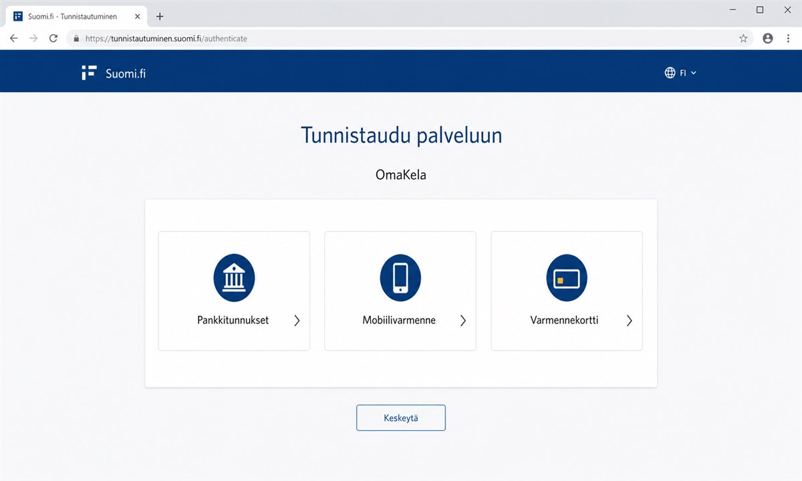Click the card icon for Varmennekortti
The width and height of the screenshot is (802, 481).
pyautogui.click(x=567, y=277)
